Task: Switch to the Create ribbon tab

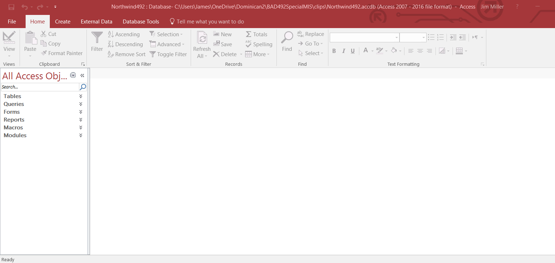Action: tap(63, 22)
